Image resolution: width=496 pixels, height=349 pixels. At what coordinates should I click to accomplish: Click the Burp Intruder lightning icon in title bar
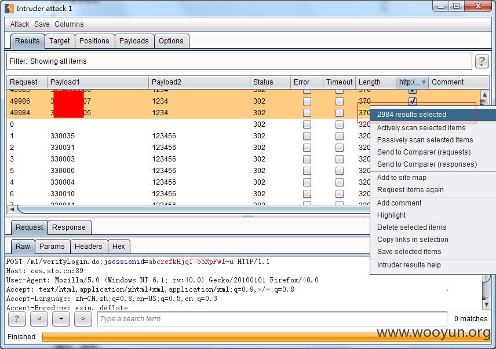[9, 9]
